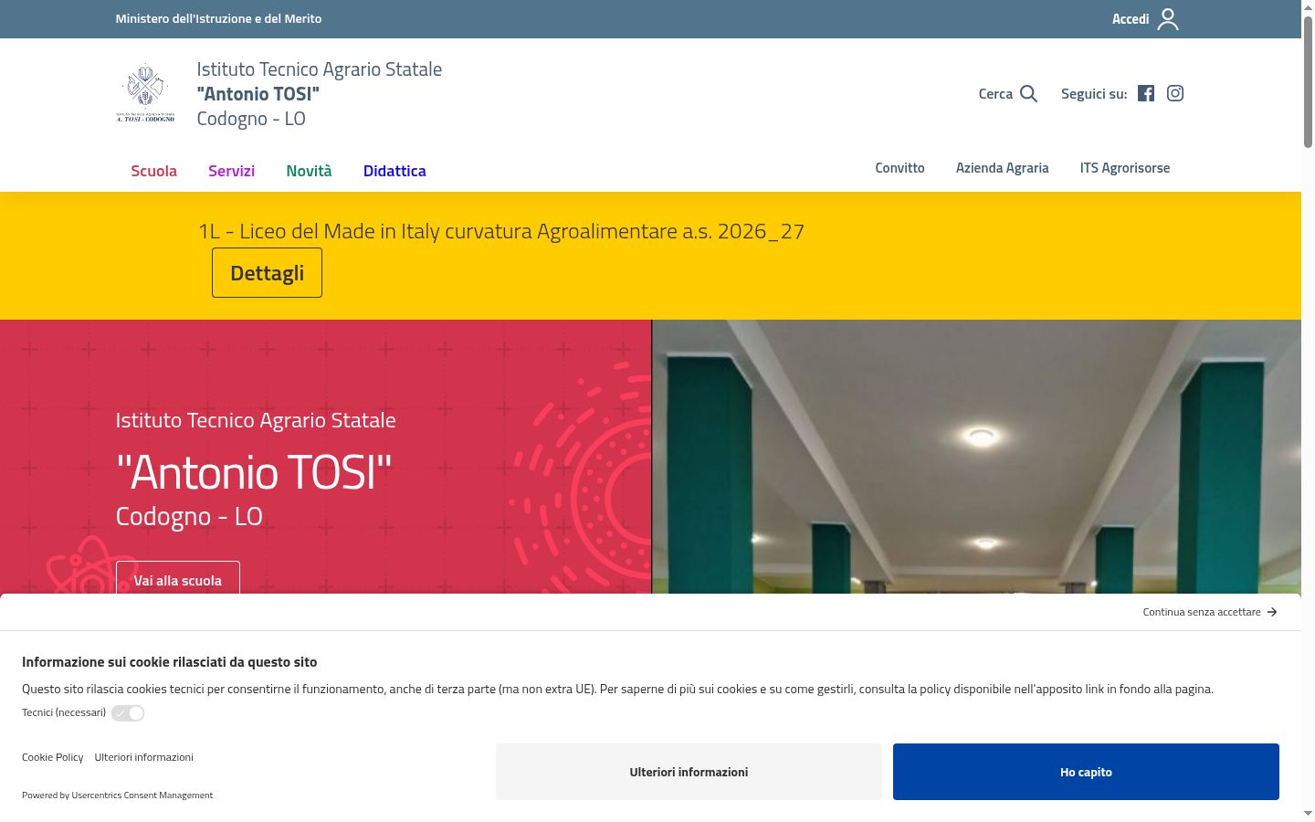
Task: Open the ITS Agrorisorse link
Action: coord(1124,168)
